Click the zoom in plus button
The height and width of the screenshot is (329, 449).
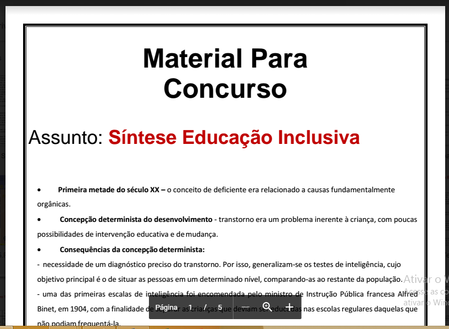(290, 307)
